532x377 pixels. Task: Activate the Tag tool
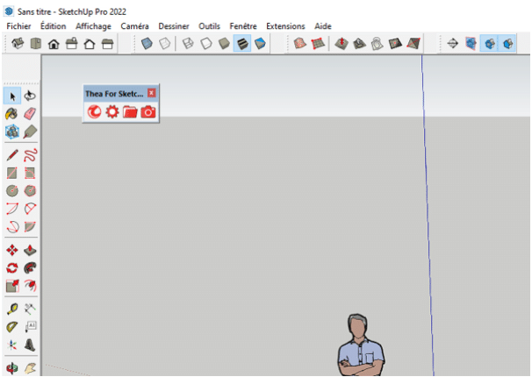pyautogui.click(x=30, y=132)
